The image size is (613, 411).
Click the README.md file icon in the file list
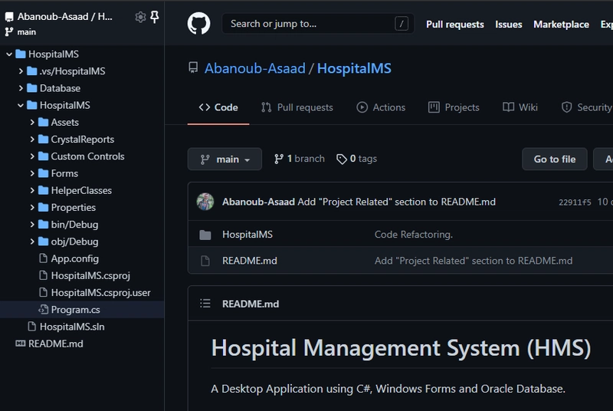pyautogui.click(x=205, y=261)
